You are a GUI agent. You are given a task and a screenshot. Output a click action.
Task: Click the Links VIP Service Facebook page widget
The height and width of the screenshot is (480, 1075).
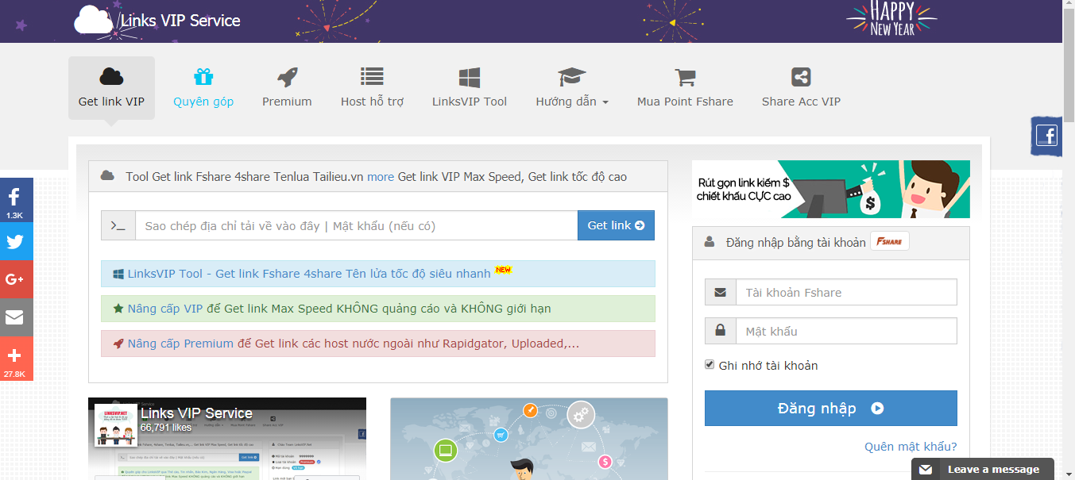pos(227,439)
